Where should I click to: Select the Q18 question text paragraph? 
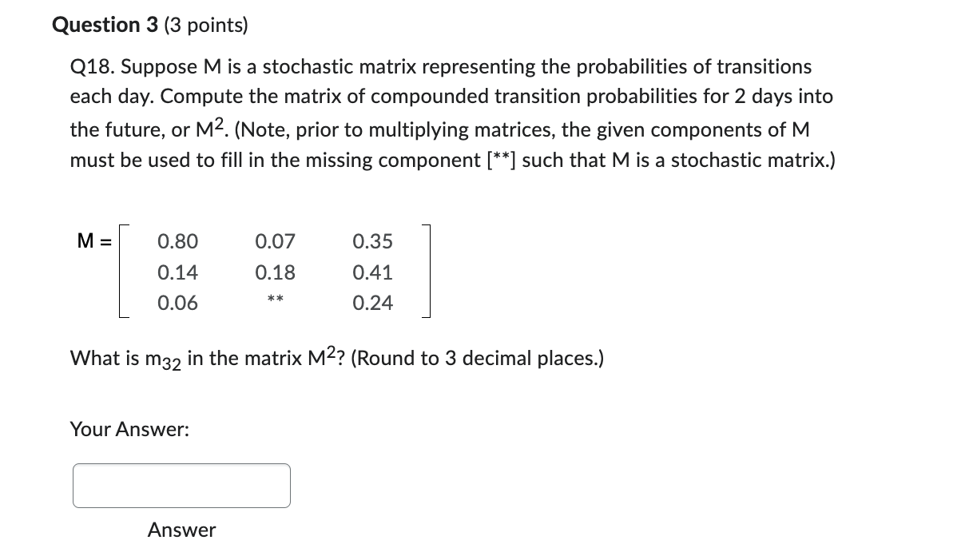[452, 112]
